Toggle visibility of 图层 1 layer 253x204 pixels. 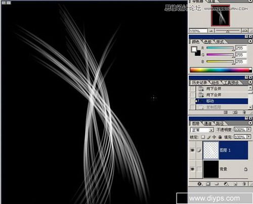(x=192, y=150)
